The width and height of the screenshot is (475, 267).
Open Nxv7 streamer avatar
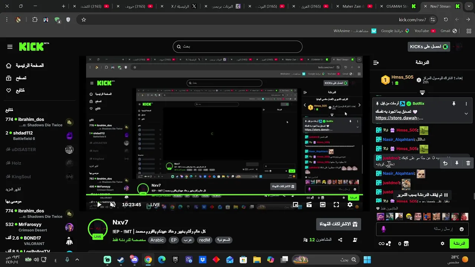(x=98, y=228)
